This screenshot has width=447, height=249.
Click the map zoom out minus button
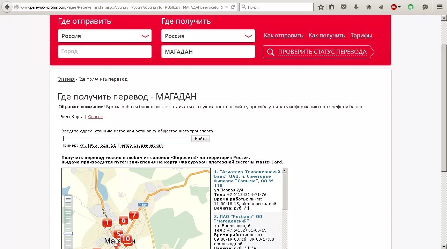(x=68, y=199)
